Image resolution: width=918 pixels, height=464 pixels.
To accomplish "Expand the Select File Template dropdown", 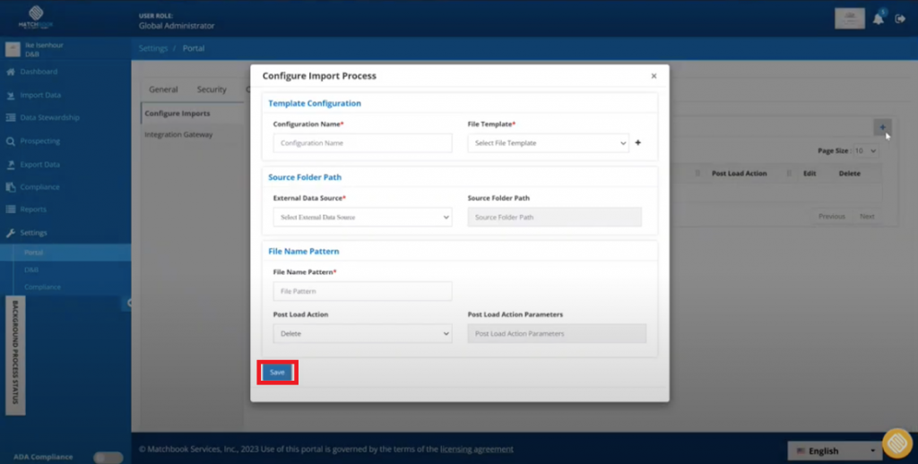I will (x=548, y=143).
